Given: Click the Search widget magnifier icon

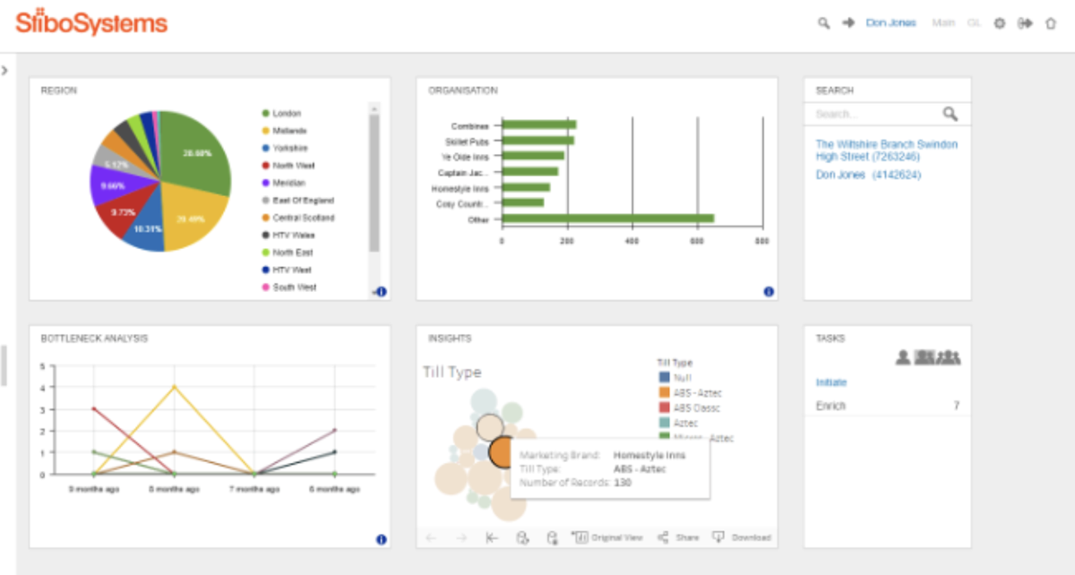Looking at the screenshot, I should [950, 114].
